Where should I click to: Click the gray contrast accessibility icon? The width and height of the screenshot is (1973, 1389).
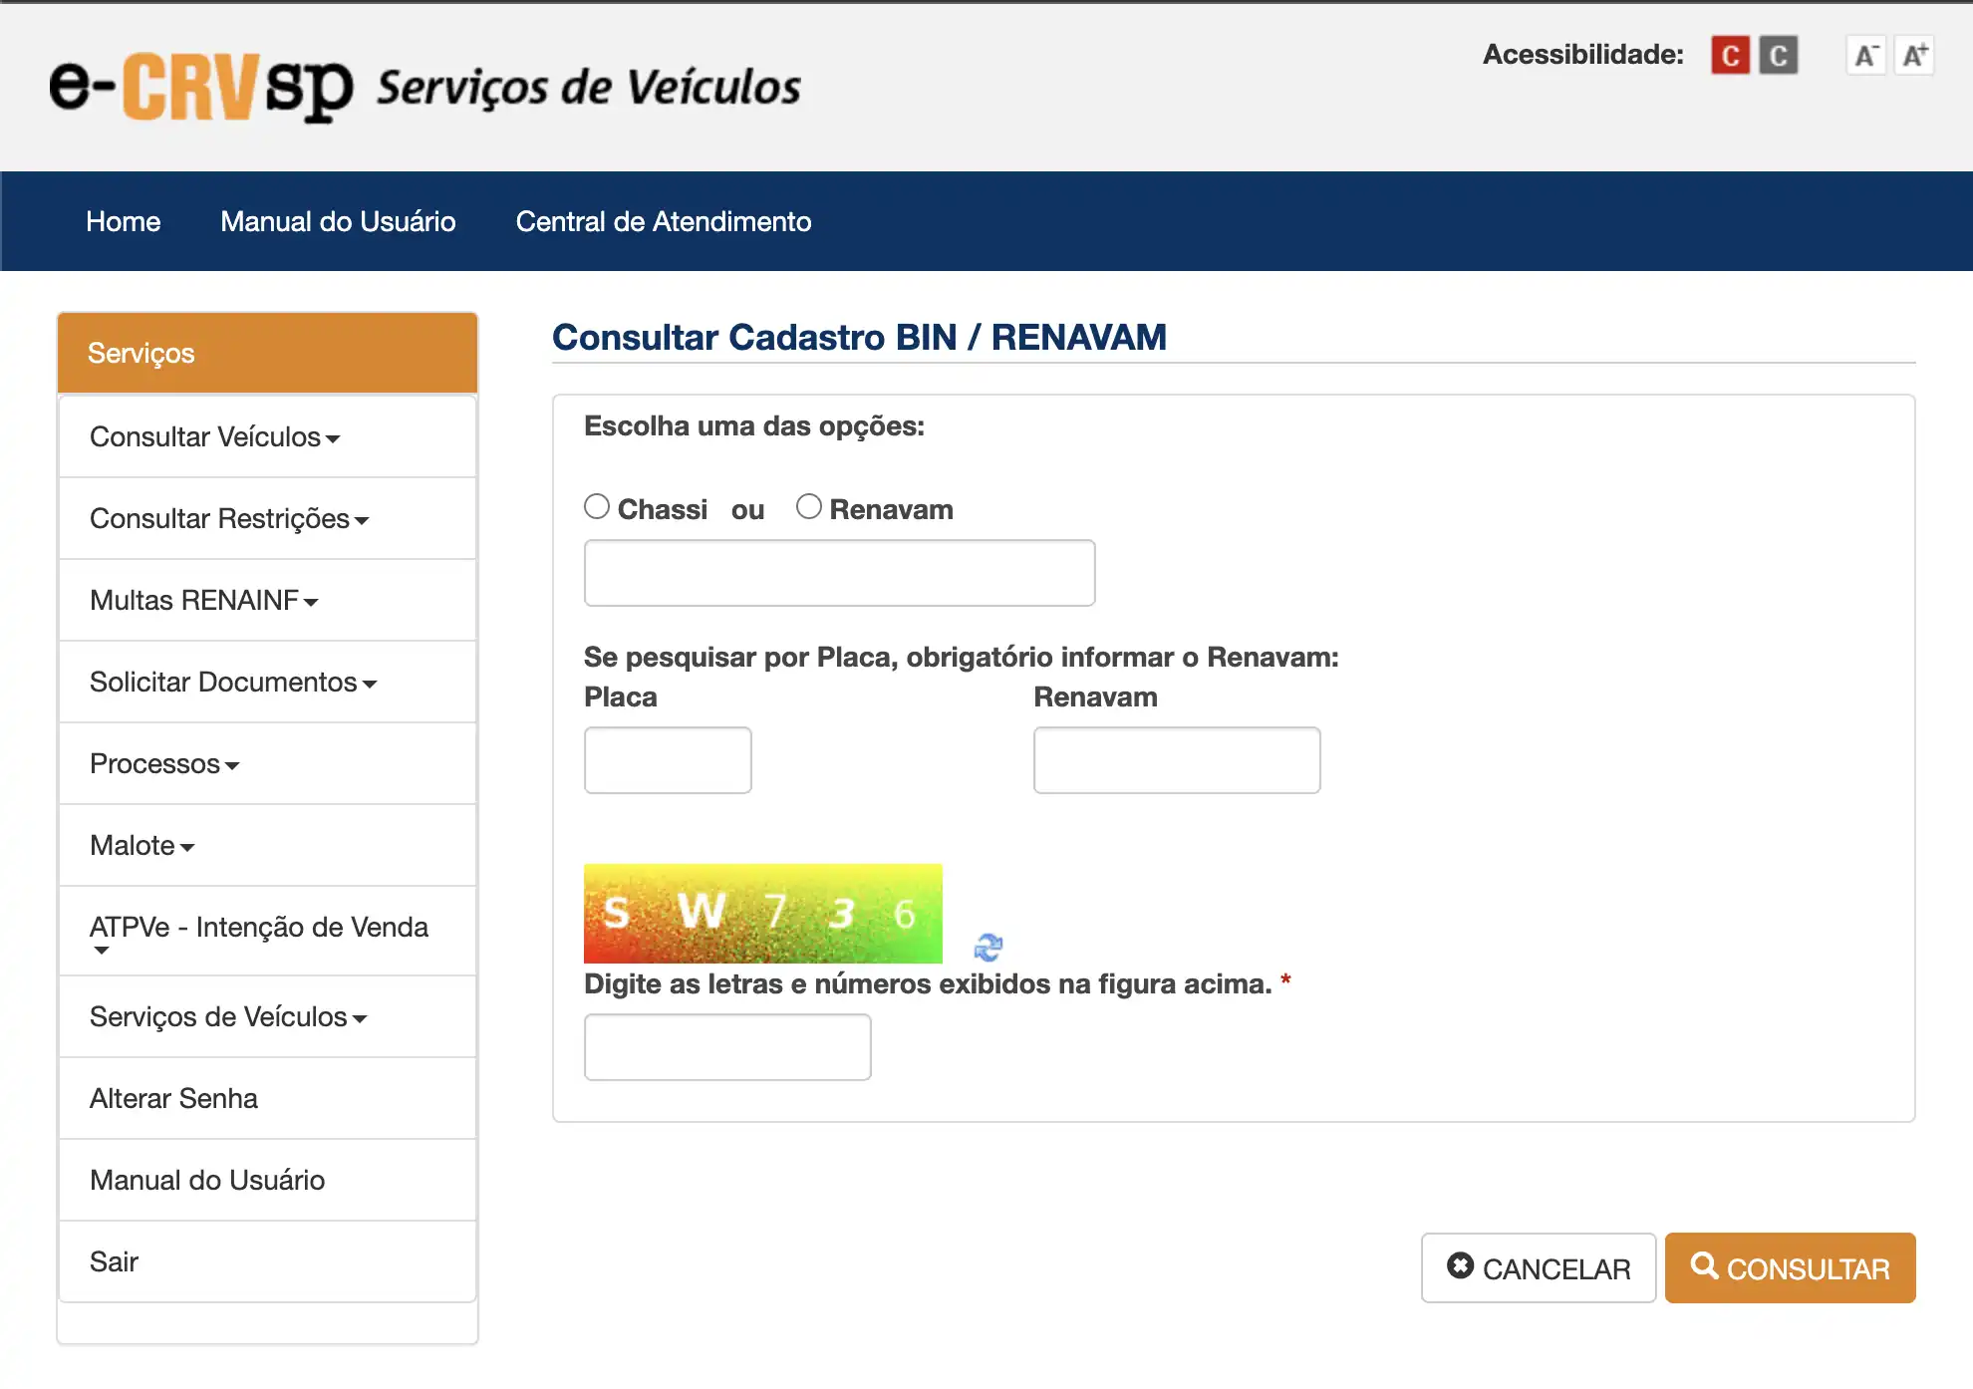(x=1778, y=55)
